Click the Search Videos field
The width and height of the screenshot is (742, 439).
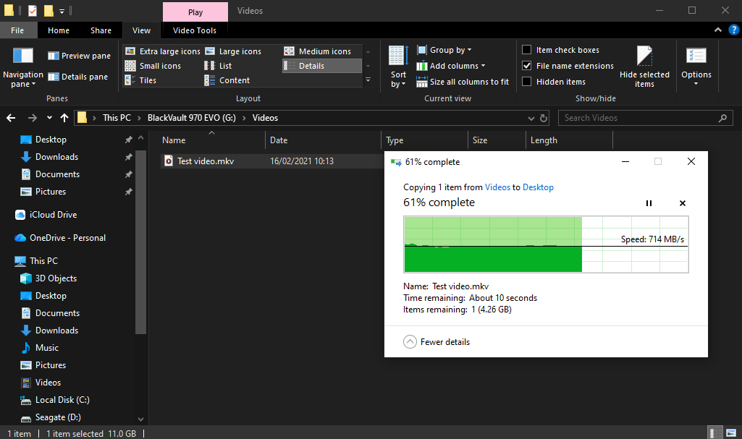point(646,118)
